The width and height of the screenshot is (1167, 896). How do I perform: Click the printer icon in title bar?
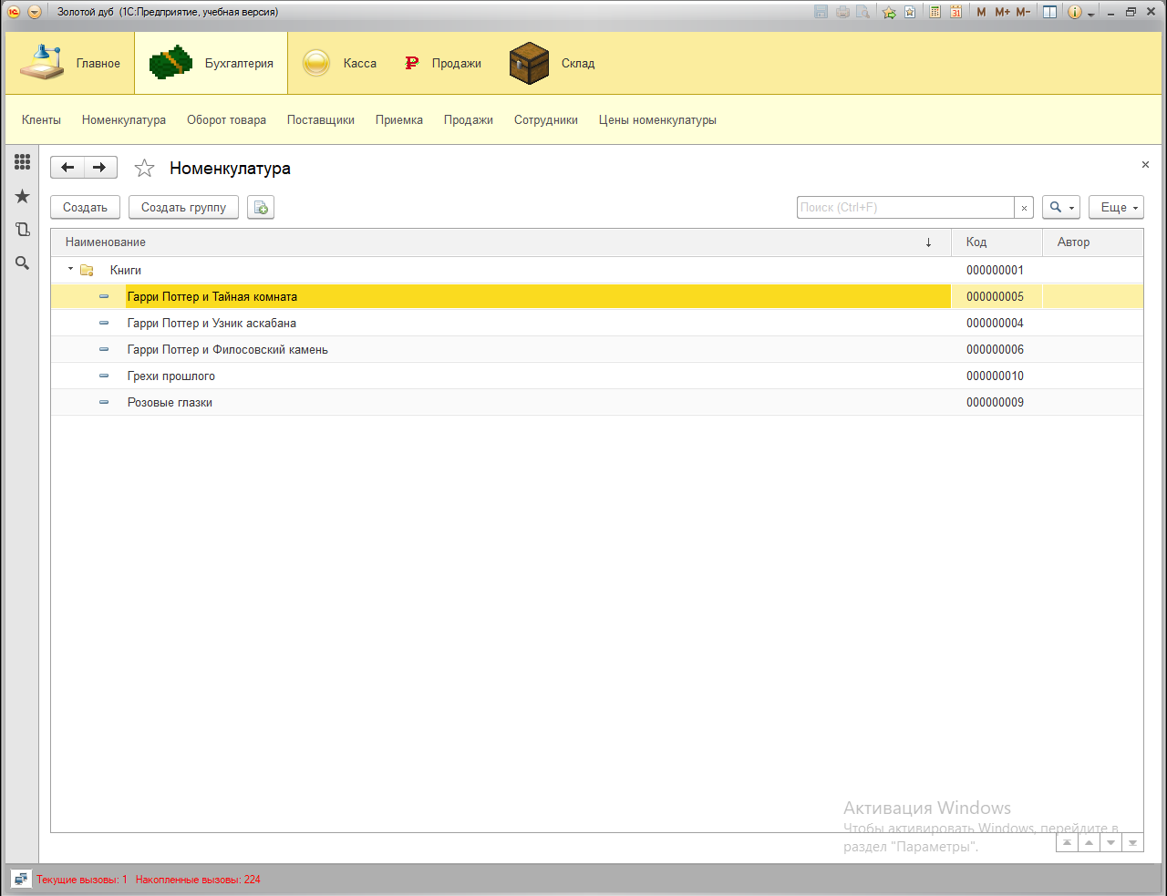pyautogui.click(x=842, y=12)
